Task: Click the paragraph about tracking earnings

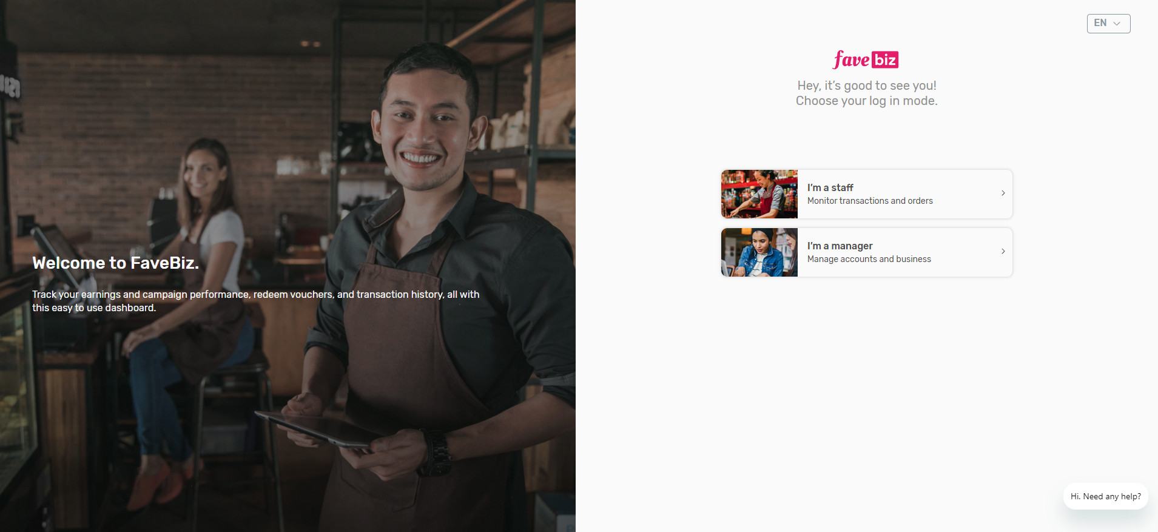Action: 255,301
